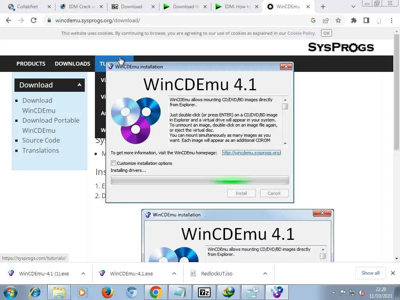
Task: Open options for RedlockUT.iso download
Action: tap(265, 273)
